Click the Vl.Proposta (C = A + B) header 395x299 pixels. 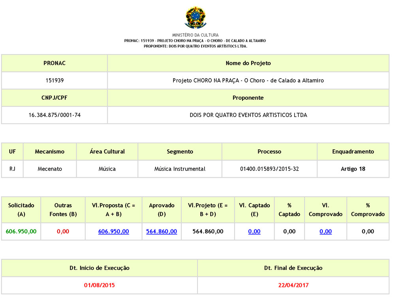114,210
